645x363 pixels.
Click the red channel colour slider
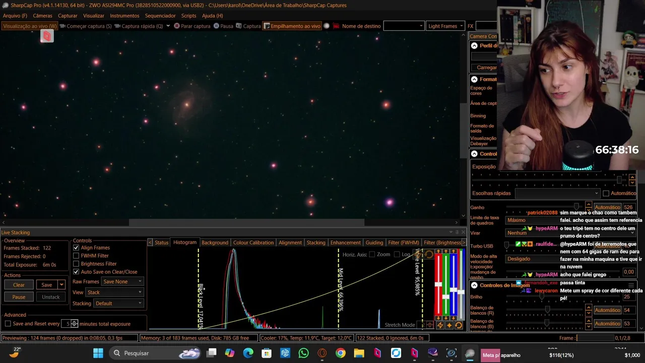tap(438, 285)
